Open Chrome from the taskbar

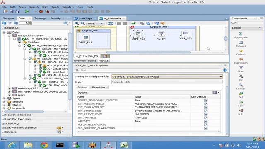tap(44, 145)
